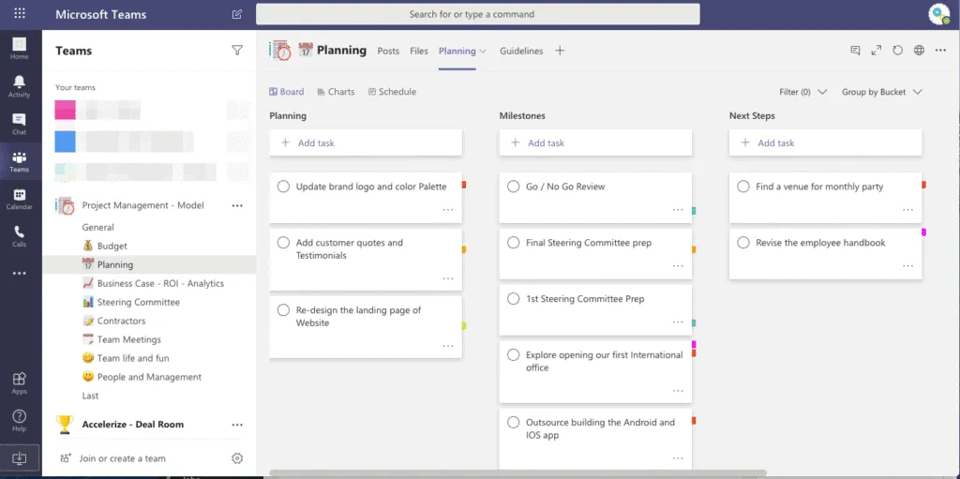
Task: Go to Calls in the sidebar
Action: (19, 236)
